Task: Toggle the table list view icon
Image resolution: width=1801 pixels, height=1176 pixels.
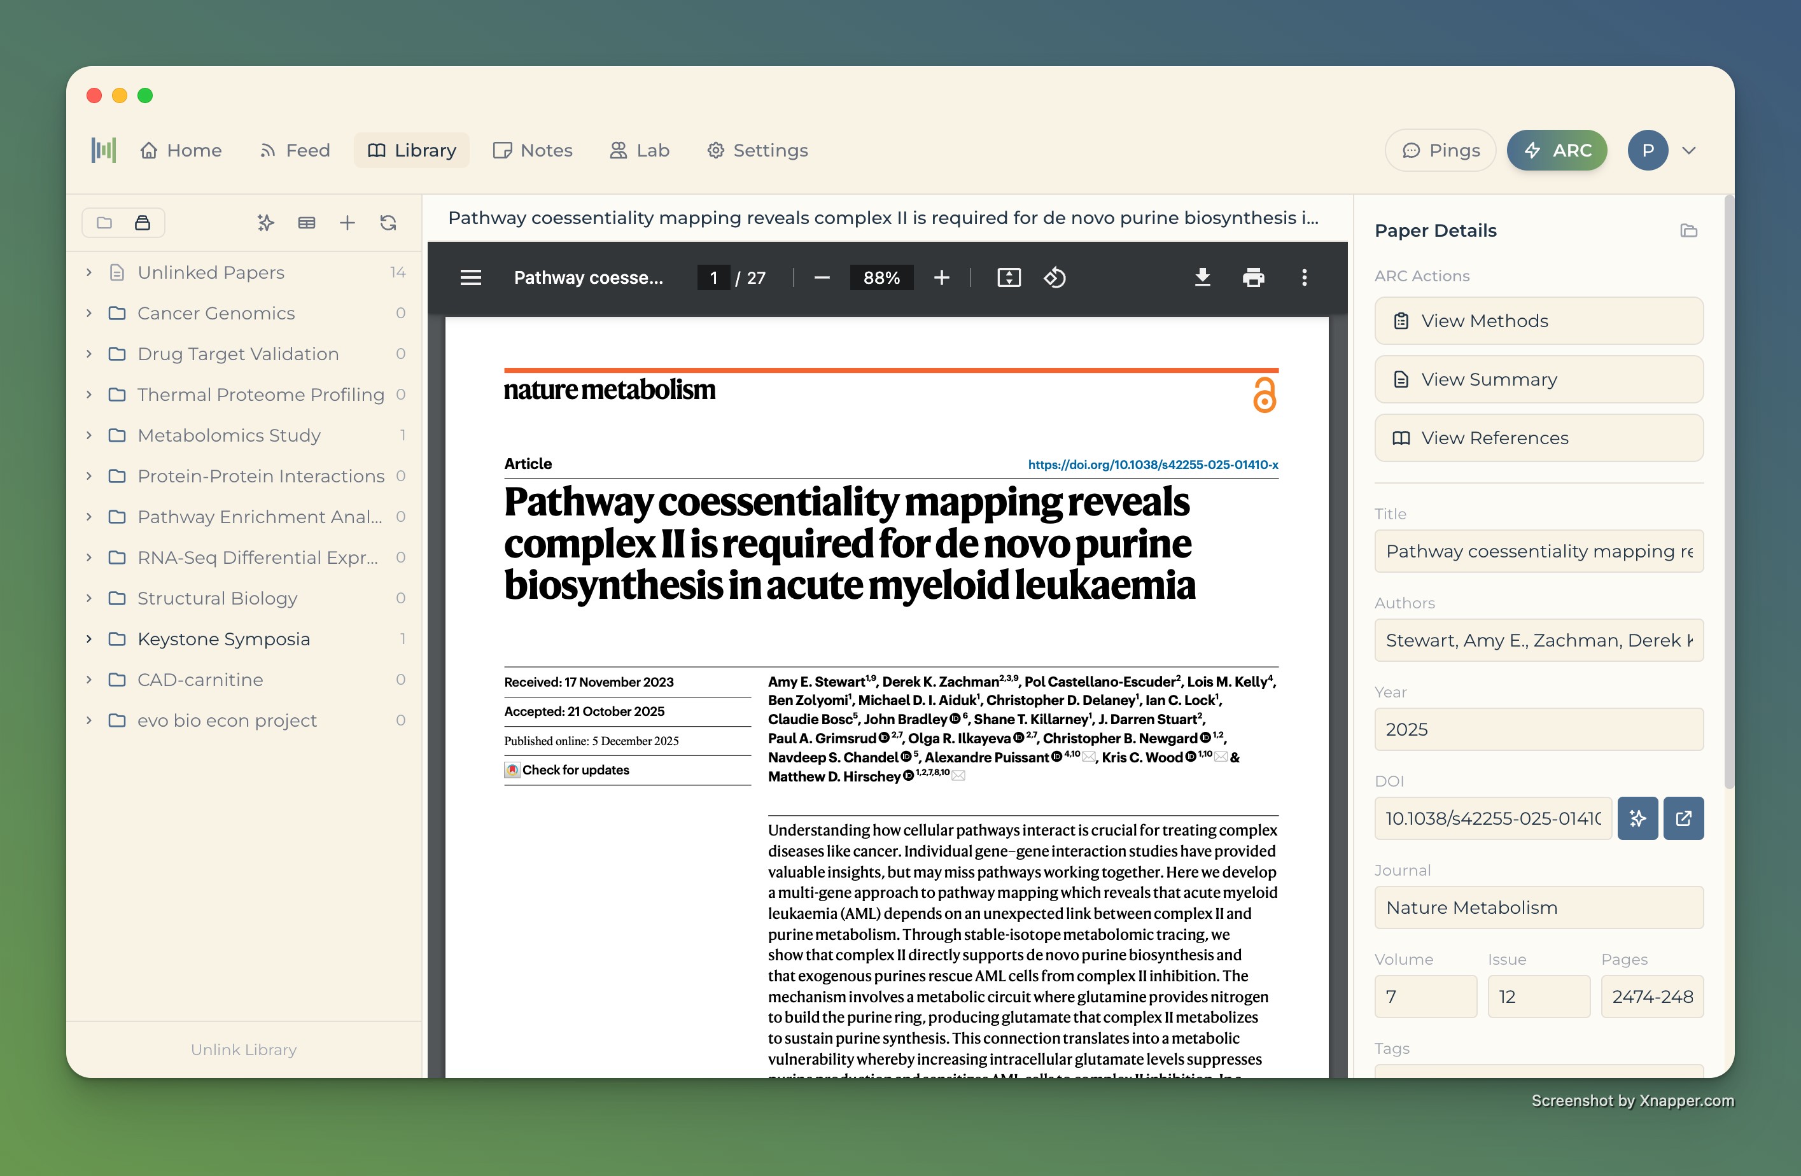Action: tap(307, 223)
